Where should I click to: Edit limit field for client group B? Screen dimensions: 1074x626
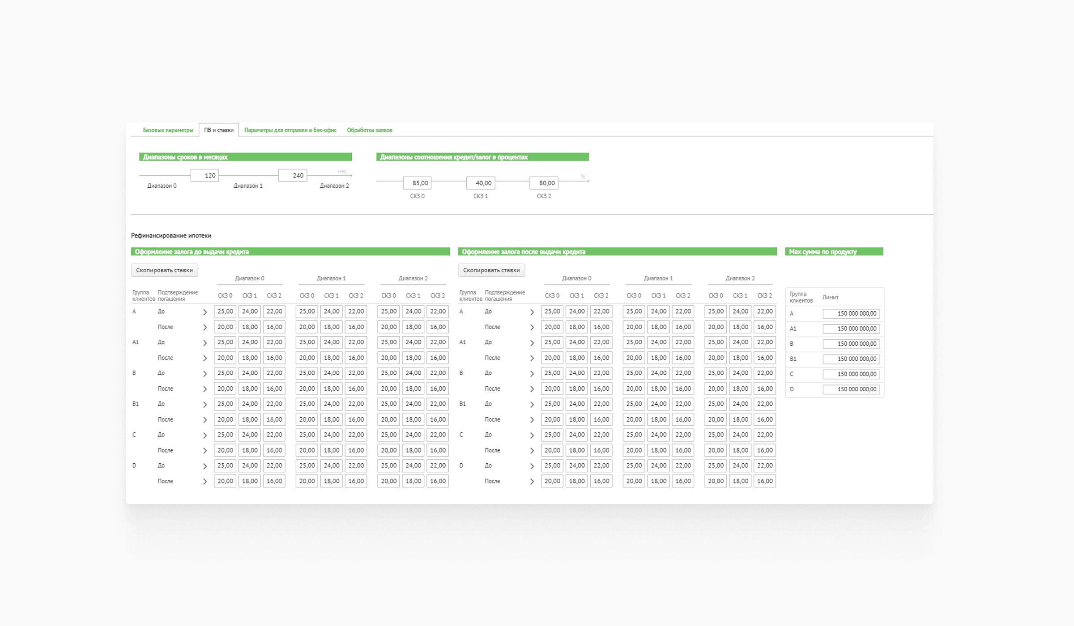point(851,344)
